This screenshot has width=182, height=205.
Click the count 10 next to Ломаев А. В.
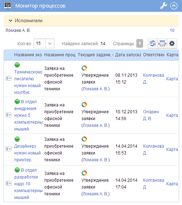pyautogui.click(x=172, y=30)
